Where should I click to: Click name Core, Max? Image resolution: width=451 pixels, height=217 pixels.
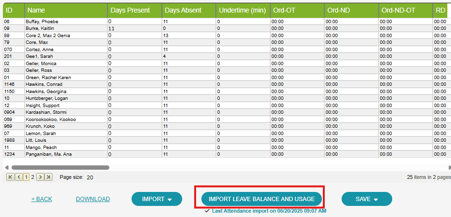click(37, 42)
